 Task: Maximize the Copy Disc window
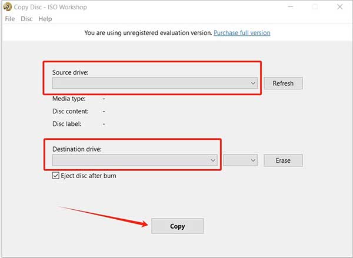pos(315,6)
